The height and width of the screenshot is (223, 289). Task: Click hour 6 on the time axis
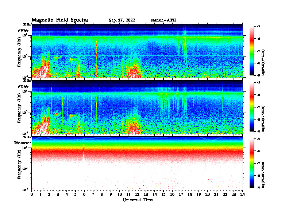(84, 195)
